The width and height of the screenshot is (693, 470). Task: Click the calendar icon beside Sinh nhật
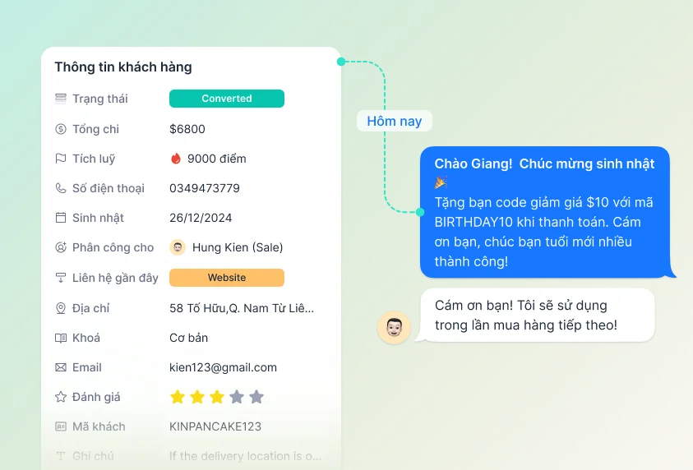pos(61,218)
